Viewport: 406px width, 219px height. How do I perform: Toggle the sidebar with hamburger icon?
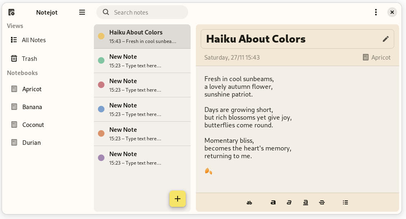point(82,12)
